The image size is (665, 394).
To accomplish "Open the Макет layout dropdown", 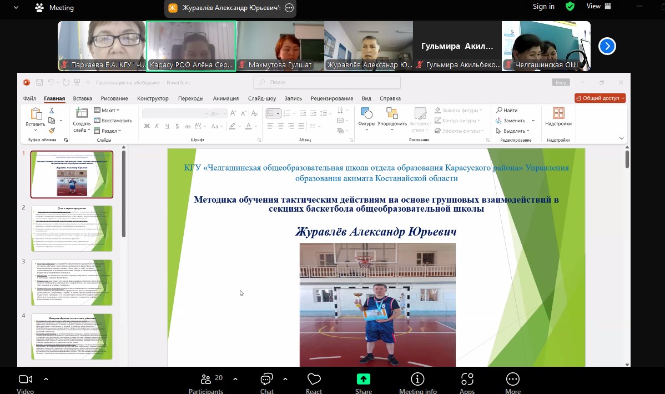I will [x=107, y=111].
